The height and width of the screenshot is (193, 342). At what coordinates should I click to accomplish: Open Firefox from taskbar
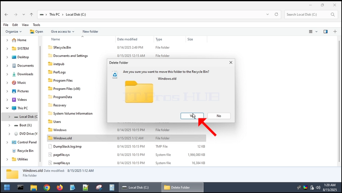pyautogui.click(x=60, y=187)
